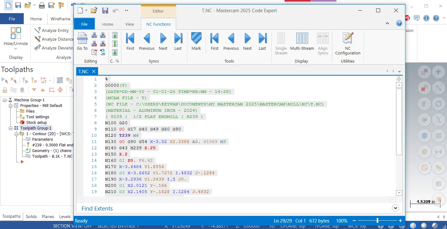
Task: Click zoom out minus button in status bar
Action: coord(354,221)
